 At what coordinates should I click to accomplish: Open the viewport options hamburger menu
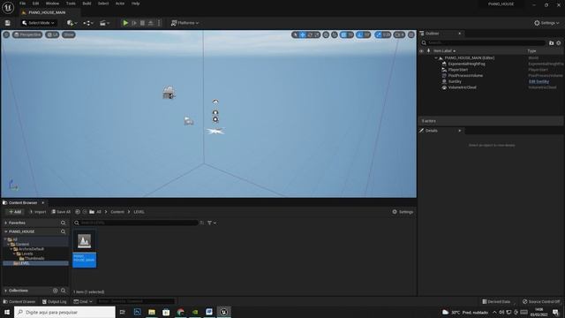6,34
